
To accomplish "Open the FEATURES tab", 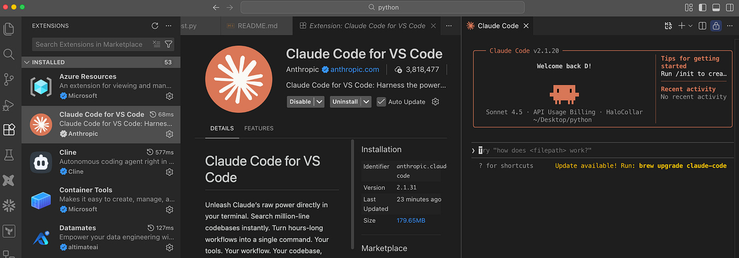I will pos(259,128).
